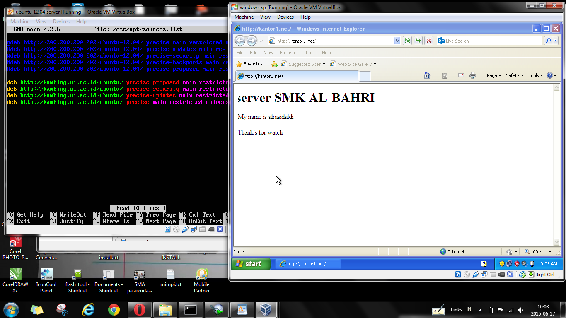Click the XP tray red shield alert
The image size is (566, 318).
pyautogui.click(x=517, y=264)
